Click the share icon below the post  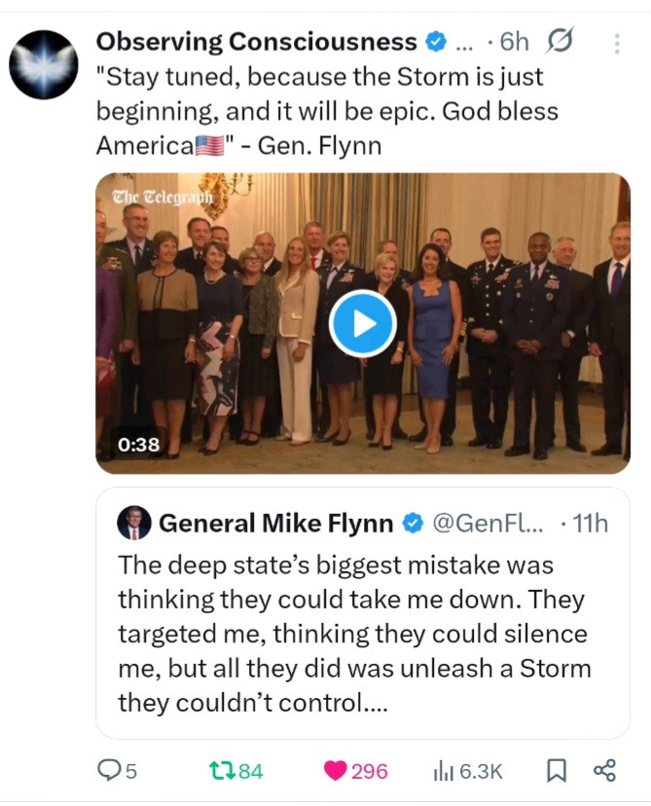604,771
